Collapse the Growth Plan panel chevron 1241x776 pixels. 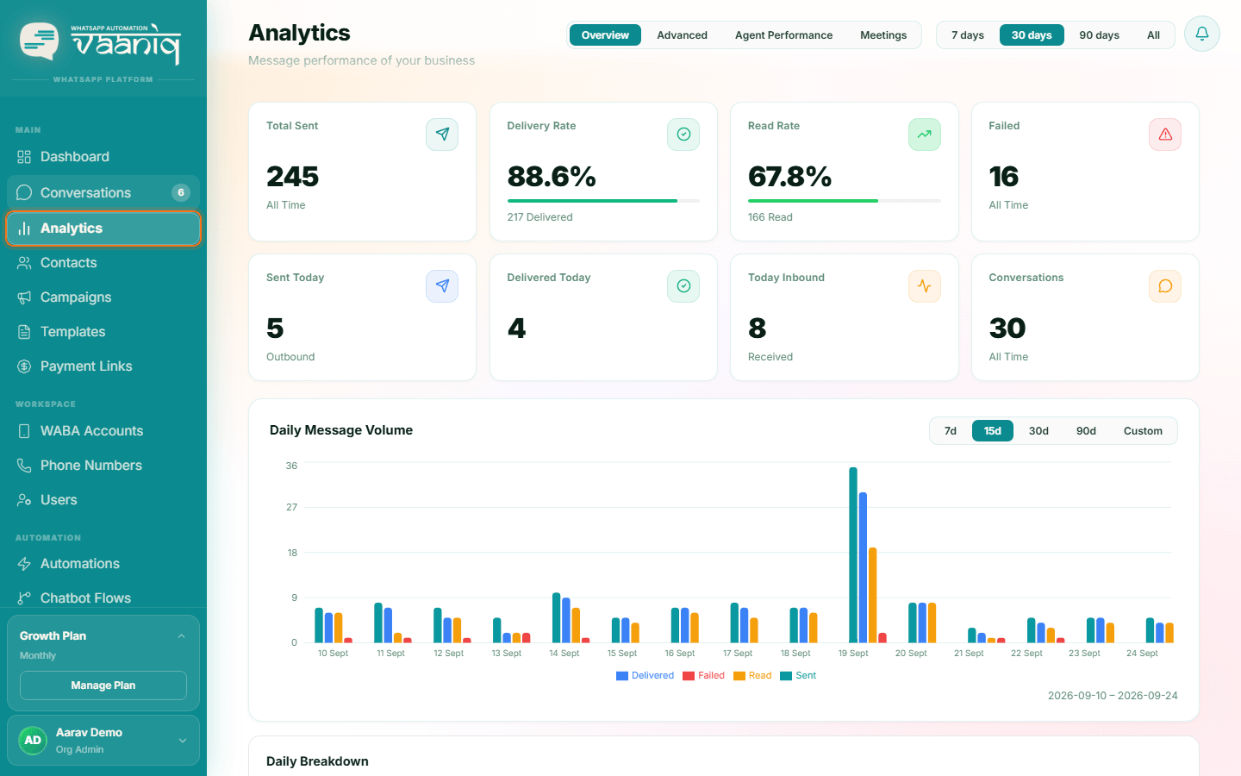(181, 636)
